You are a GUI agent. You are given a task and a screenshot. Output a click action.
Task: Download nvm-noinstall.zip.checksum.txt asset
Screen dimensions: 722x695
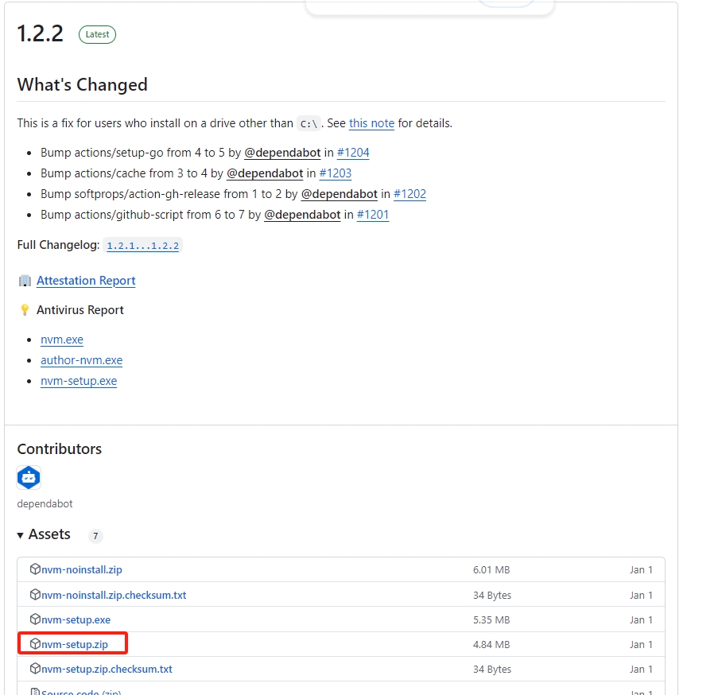[114, 595]
